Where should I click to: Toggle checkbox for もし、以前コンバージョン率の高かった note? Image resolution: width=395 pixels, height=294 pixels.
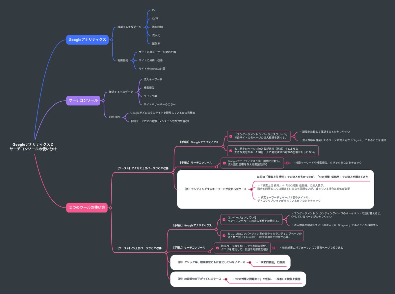click(x=224, y=235)
